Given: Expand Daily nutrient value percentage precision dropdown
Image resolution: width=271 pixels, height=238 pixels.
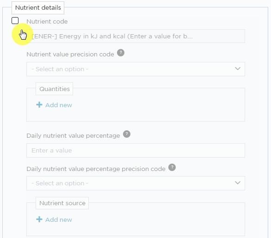Looking at the screenshot, I should 135,183.
